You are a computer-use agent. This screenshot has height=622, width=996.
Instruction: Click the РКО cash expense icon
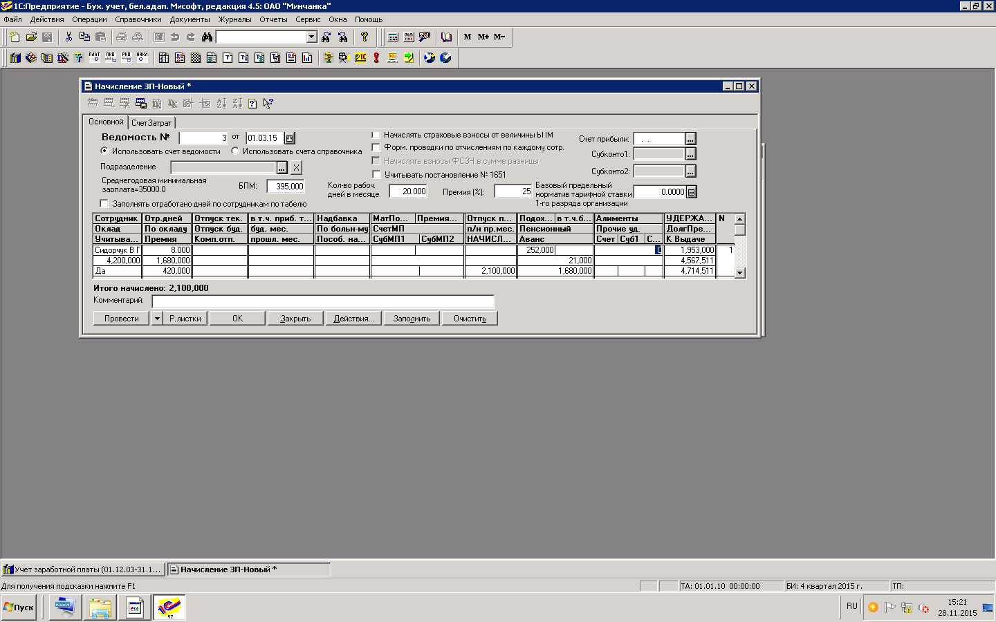pyautogui.click(x=127, y=57)
